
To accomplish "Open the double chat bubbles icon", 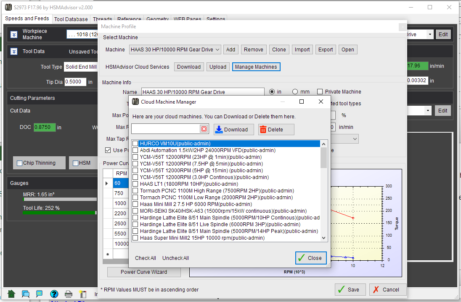I will click(26, 294).
